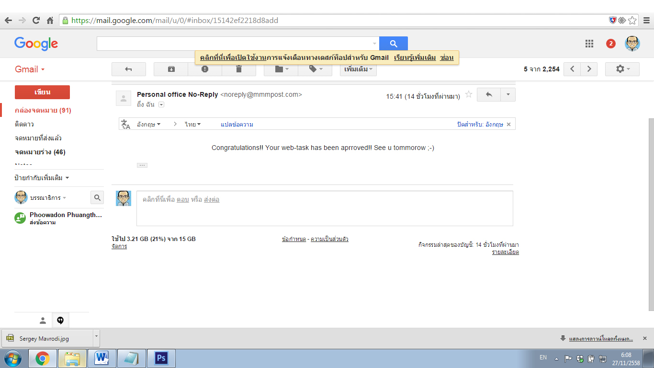Go to the older message arrow

[x=589, y=69]
